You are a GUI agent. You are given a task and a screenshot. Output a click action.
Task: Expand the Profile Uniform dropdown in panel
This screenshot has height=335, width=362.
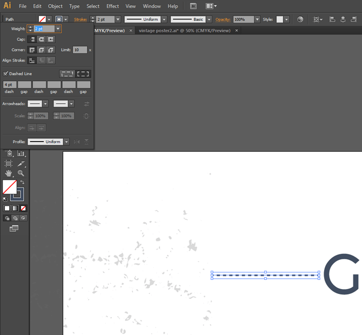click(66, 142)
